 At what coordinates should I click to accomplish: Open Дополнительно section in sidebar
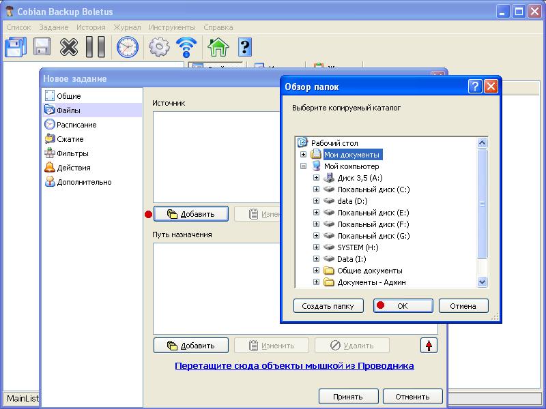click(92, 182)
